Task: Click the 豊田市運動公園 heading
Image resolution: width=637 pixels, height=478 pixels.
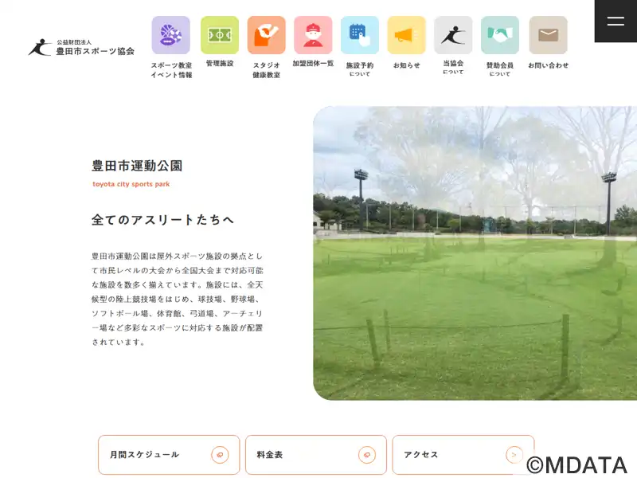Action: coord(137,166)
